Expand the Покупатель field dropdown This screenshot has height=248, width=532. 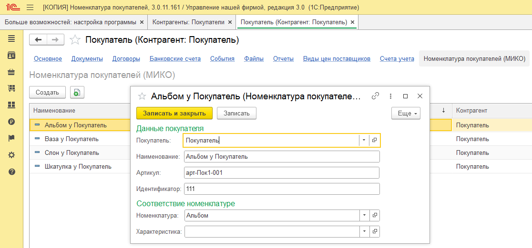(x=364, y=140)
